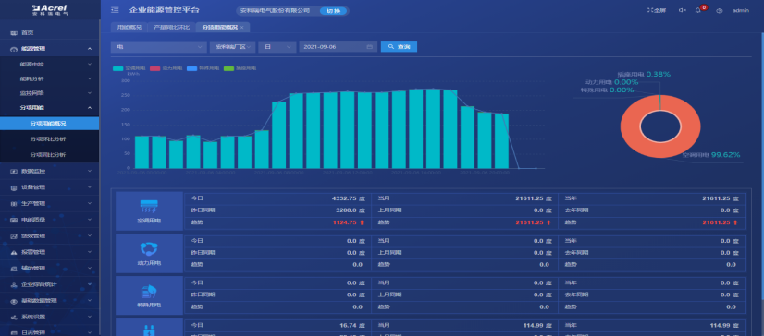Open the 电 energy type dropdown
This screenshot has width=764, height=336.
coord(159,47)
